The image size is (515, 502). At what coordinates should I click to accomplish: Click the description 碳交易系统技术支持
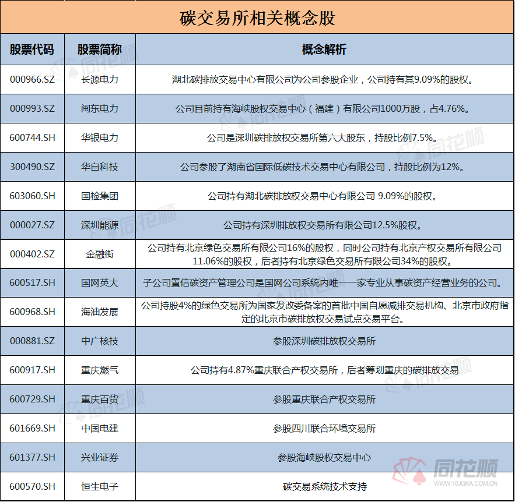324,487
